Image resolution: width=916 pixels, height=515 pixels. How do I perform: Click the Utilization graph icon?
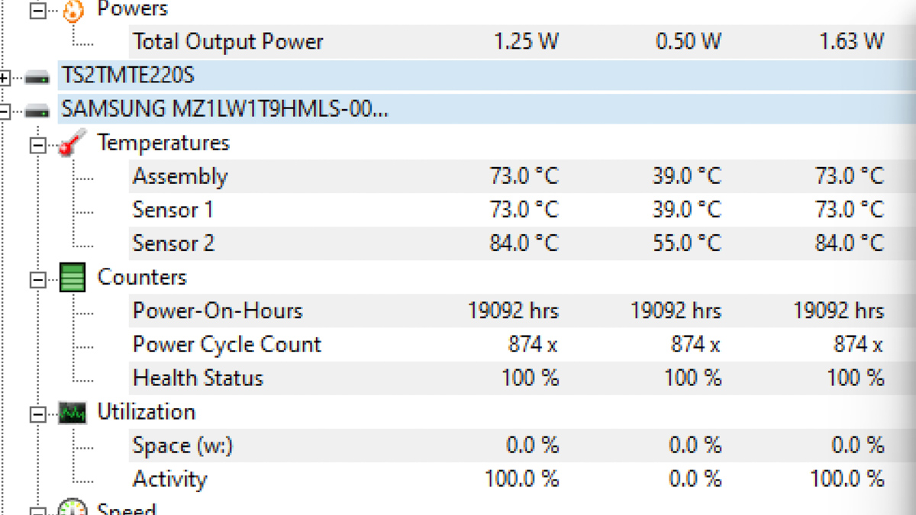point(73,413)
